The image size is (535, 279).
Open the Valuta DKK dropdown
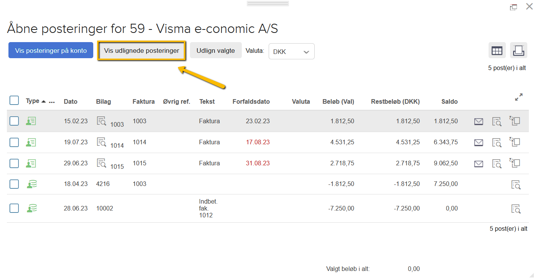click(291, 51)
